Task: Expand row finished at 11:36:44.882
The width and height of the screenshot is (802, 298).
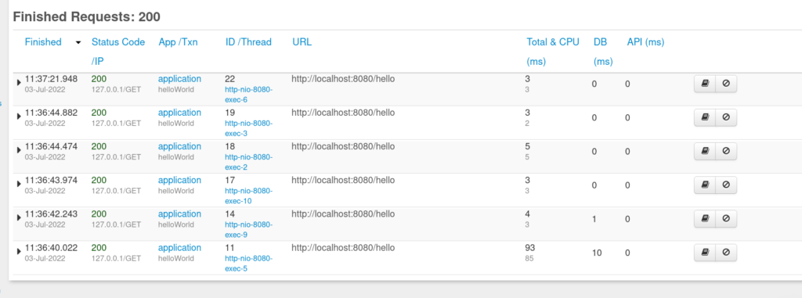Action: click(19, 116)
